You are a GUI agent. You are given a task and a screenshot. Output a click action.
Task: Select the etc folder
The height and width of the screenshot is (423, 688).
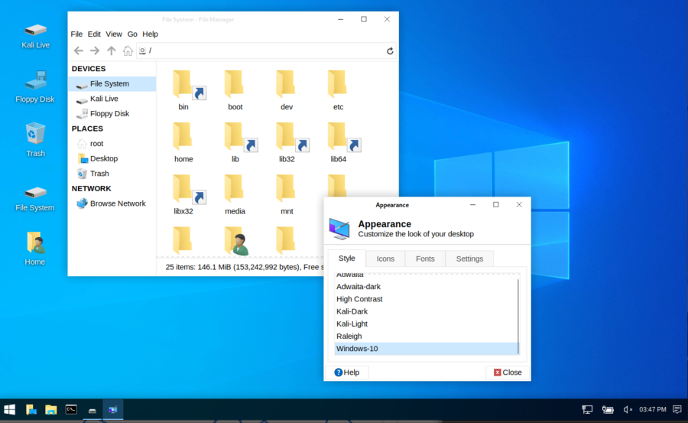point(338,90)
